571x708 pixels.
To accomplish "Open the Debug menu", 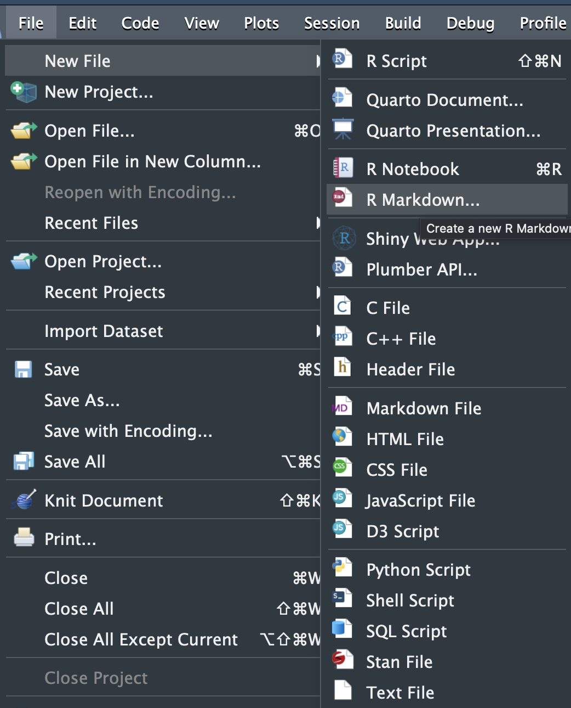I will pyautogui.click(x=471, y=23).
